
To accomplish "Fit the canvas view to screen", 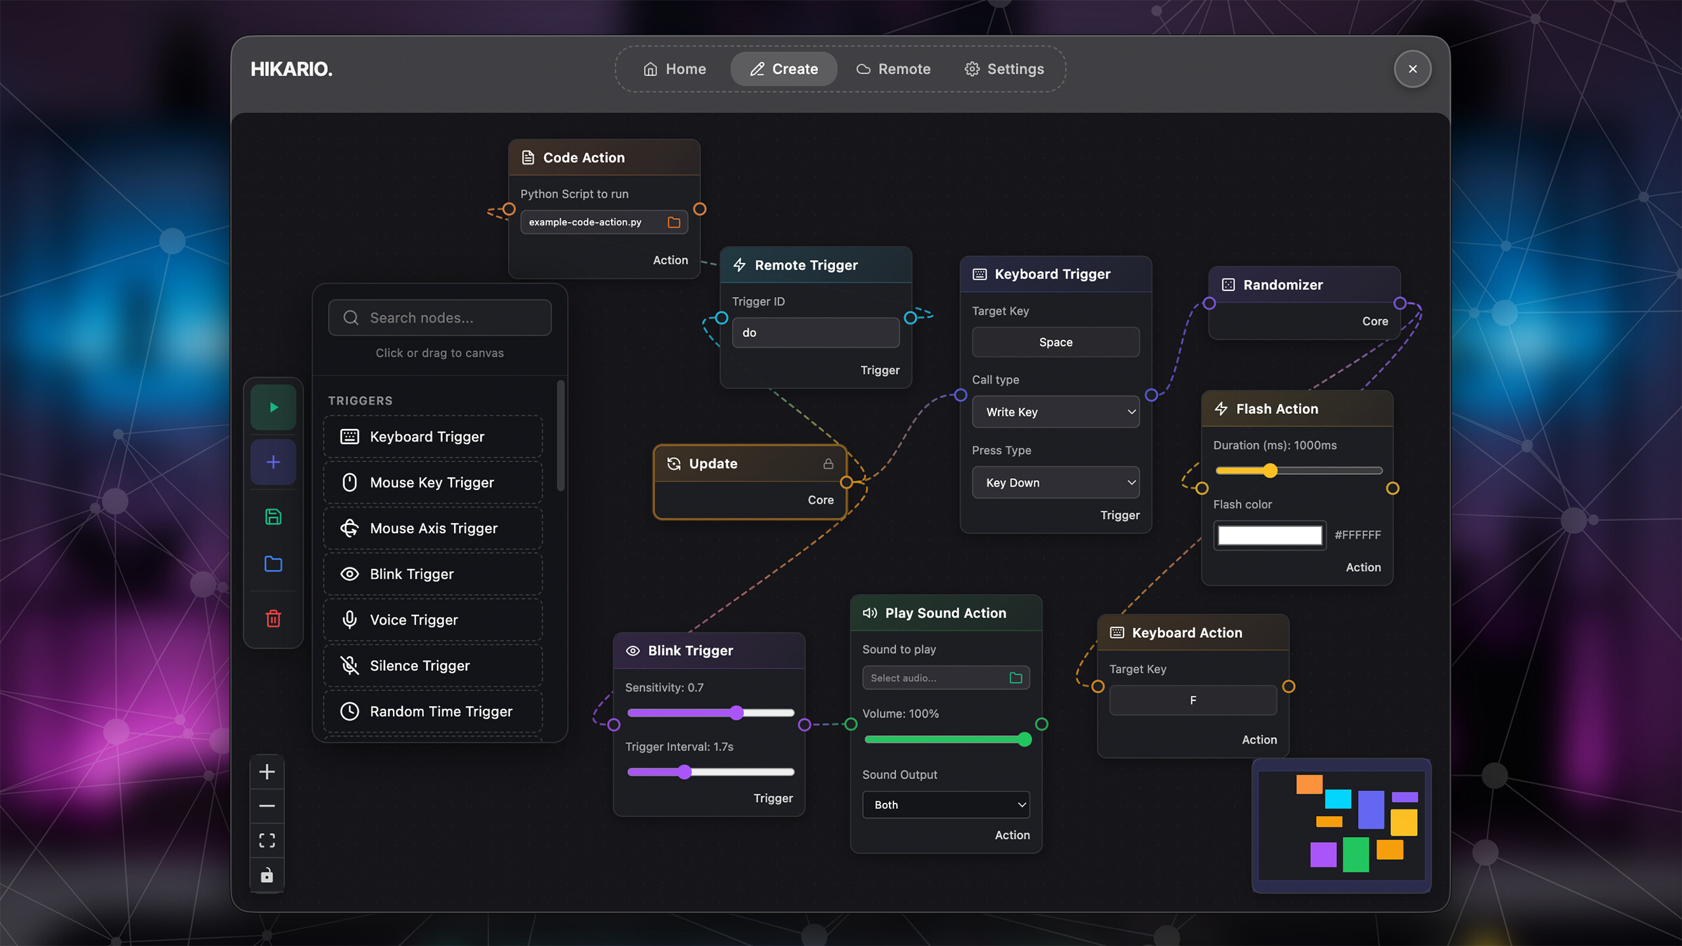I will point(267,840).
